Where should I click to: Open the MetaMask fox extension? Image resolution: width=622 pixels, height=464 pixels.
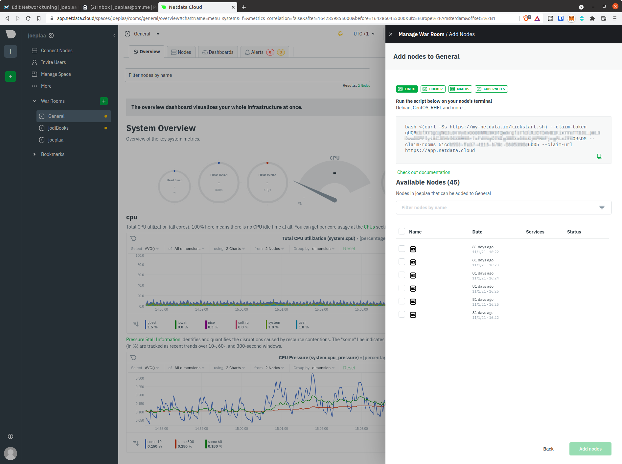[x=571, y=18]
